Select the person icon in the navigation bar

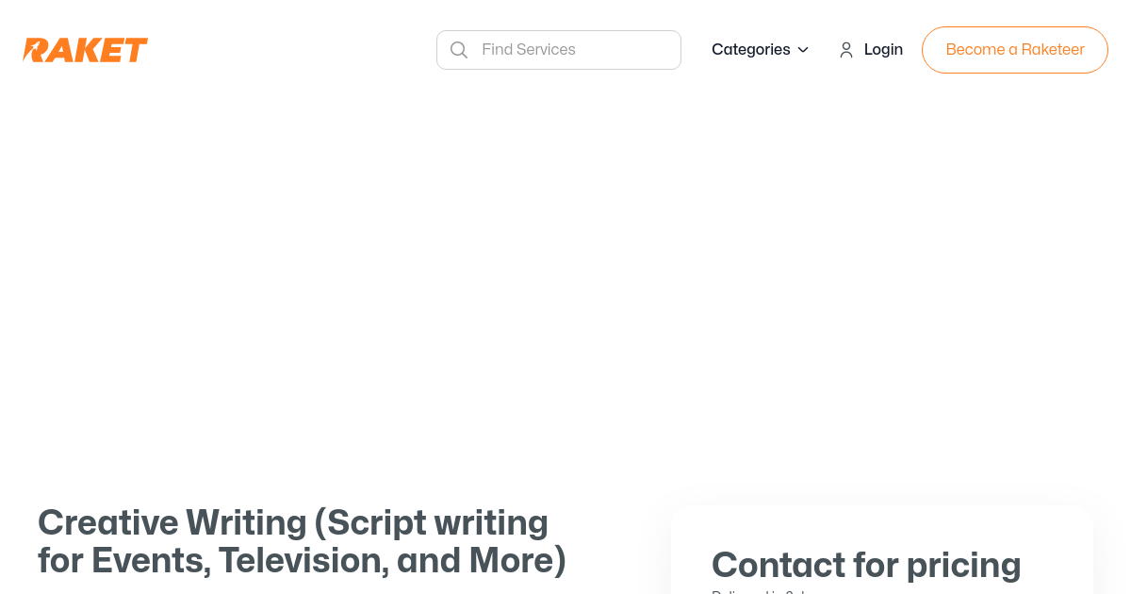(x=845, y=49)
